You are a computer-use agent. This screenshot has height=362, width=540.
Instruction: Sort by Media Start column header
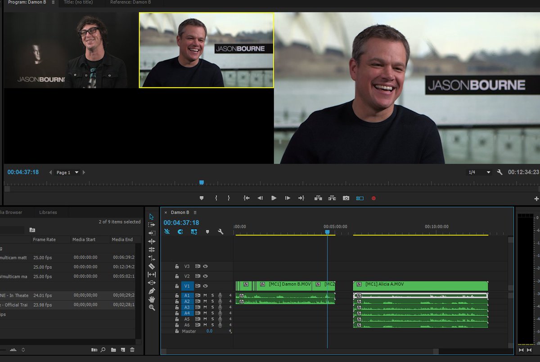pos(85,240)
